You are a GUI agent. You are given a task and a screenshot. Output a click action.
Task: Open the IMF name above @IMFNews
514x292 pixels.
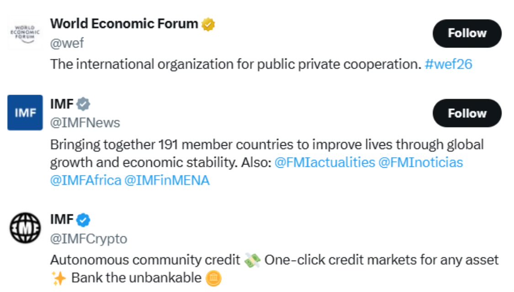pyautogui.click(x=62, y=104)
